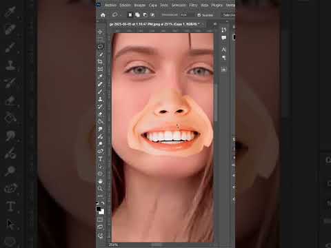
Task: Choose the Intersect with Selection mode
Action: pos(152,15)
